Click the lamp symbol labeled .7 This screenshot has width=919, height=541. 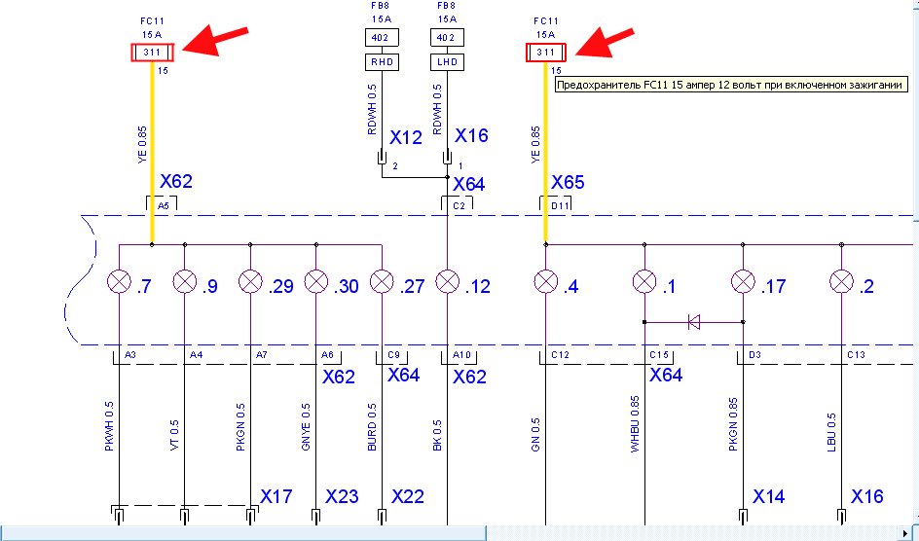click(x=119, y=282)
